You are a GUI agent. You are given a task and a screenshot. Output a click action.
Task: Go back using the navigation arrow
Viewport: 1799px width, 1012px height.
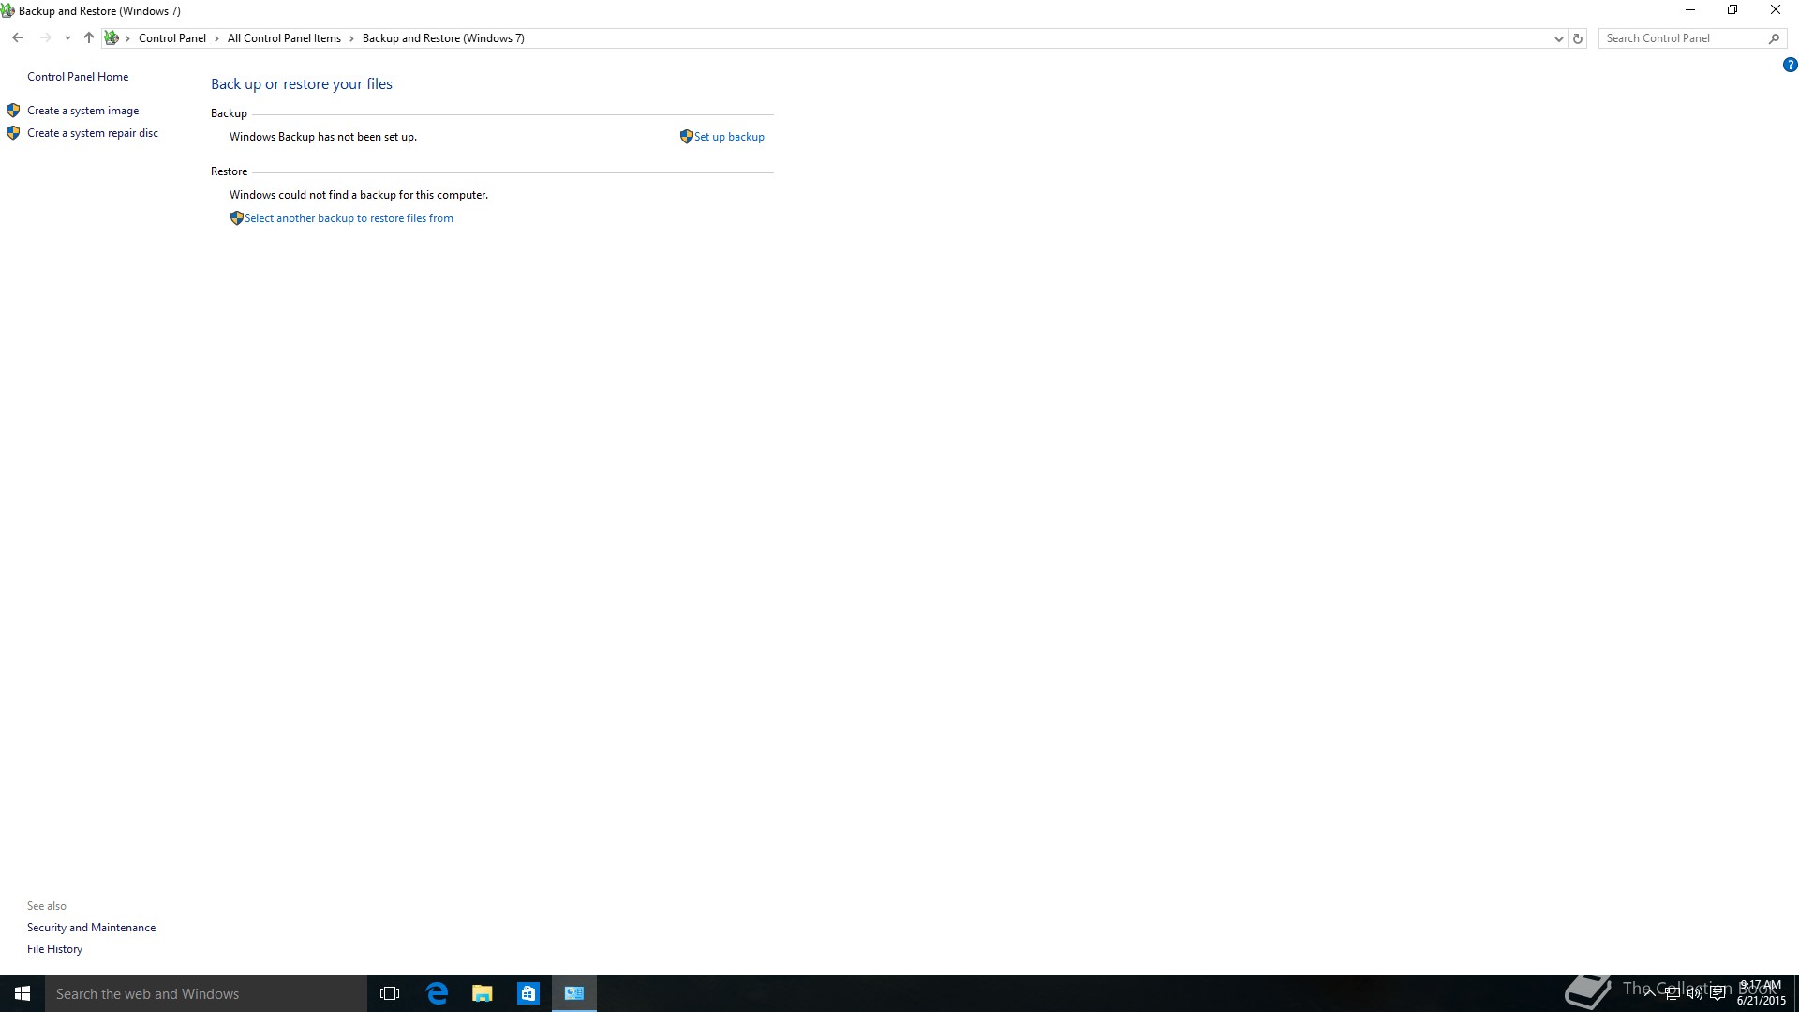pyautogui.click(x=18, y=38)
